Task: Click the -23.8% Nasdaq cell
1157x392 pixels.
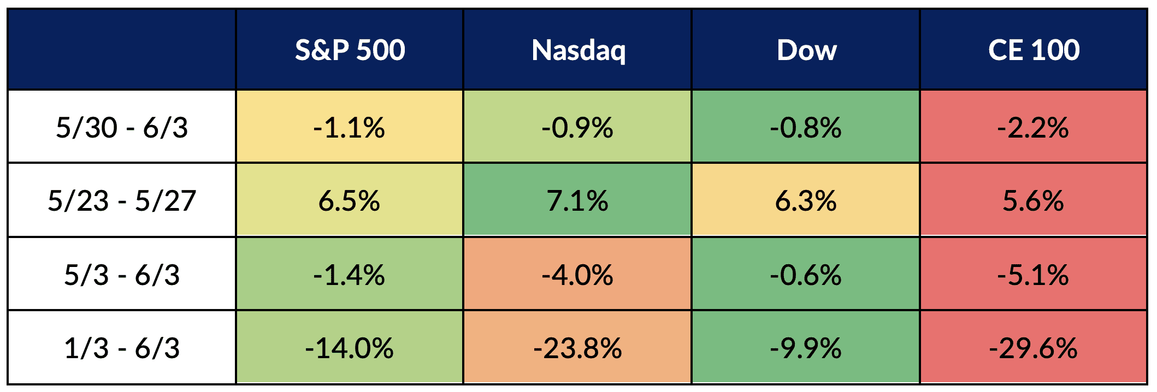Action: [578, 348]
